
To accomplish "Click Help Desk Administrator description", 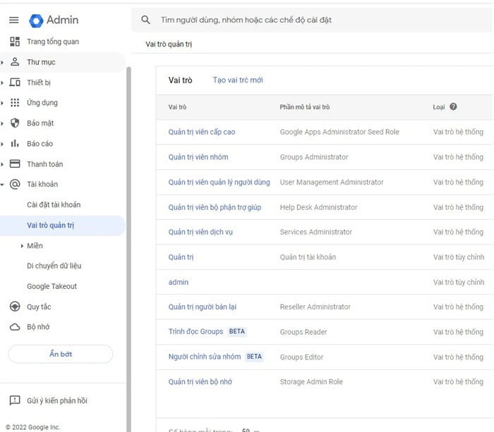I will tap(318, 207).
